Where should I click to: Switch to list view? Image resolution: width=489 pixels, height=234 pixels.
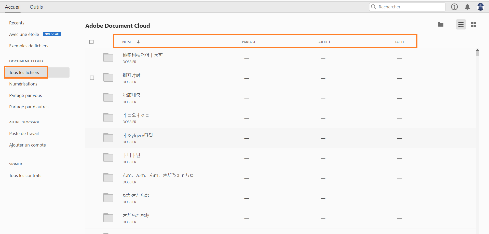(461, 24)
